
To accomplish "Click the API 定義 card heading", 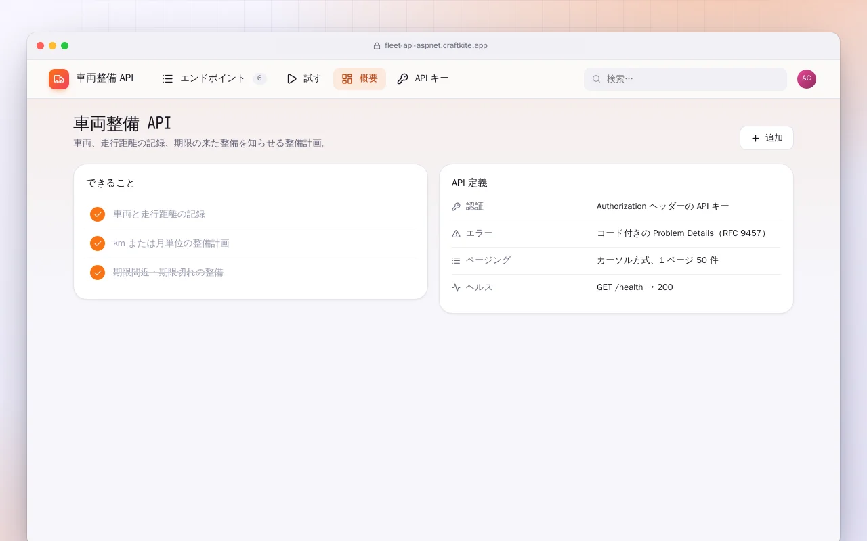I will (469, 183).
